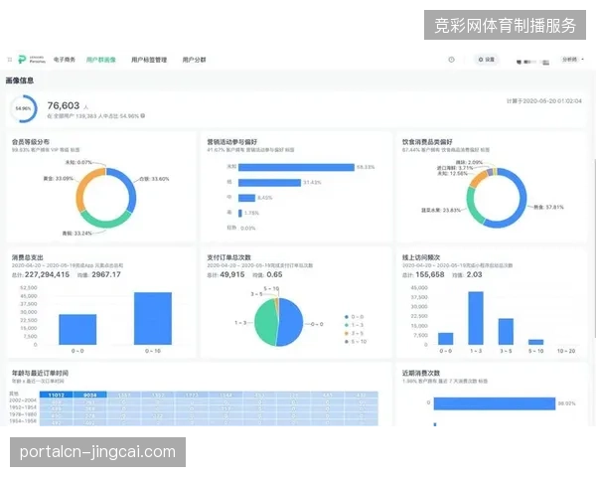Switch to the 用户群画像 tab
The image size is (596, 477).
(100, 60)
